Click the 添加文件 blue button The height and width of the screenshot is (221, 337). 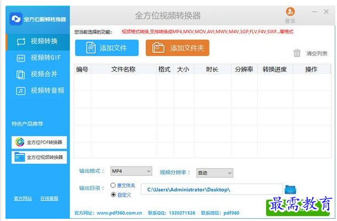(107, 48)
